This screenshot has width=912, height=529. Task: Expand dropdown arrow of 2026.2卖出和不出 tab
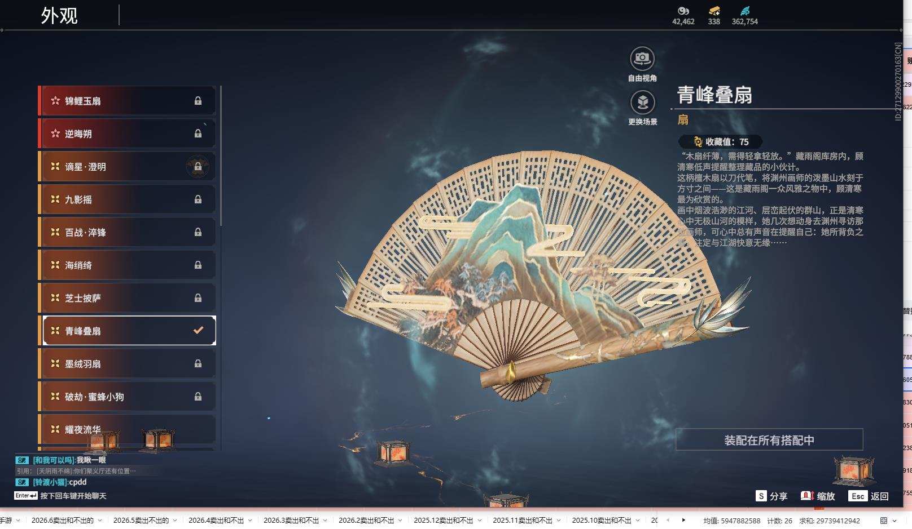[x=400, y=521]
